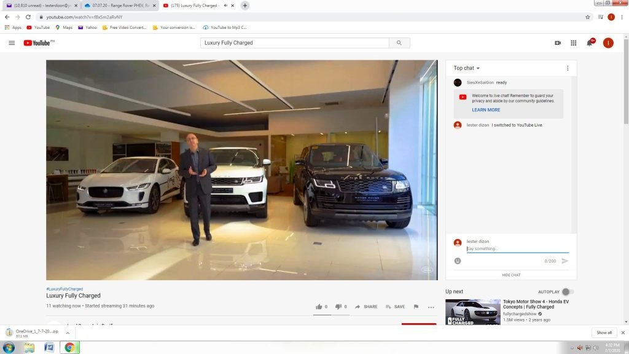
Task: Like the video with thumbs up
Action: (319, 307)
